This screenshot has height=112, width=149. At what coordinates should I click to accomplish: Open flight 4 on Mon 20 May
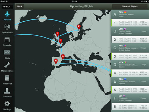tap(130, 73)
